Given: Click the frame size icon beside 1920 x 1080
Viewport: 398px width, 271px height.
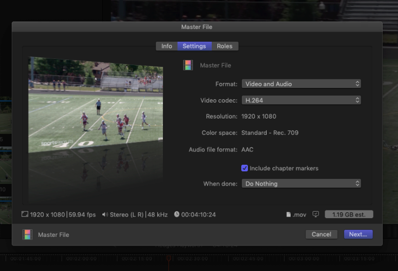Looking at the screenshot, I should point(24,214).
